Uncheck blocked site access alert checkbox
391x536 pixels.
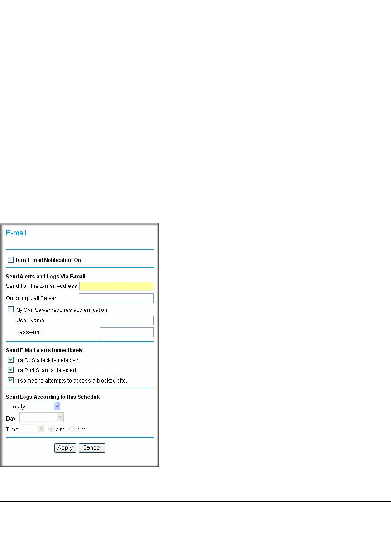coord(10,380)
